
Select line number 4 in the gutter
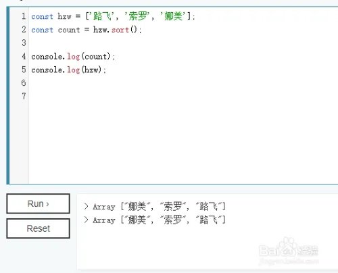coord(24,56)
